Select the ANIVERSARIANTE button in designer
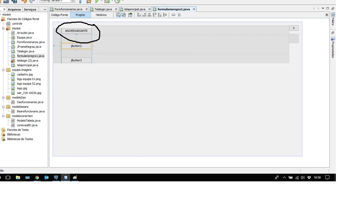The image size is (351, 197). tap(76, 31)
